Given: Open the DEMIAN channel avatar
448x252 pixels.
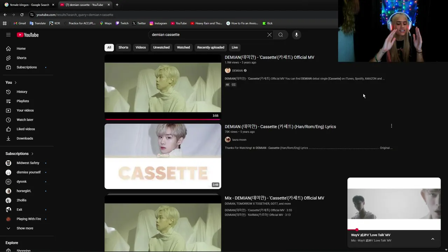Looking at the screenshot, I should (227, 70).
